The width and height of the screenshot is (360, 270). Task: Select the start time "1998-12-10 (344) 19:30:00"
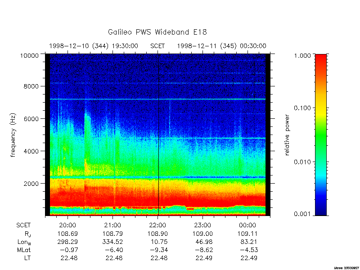coord(94,46)
